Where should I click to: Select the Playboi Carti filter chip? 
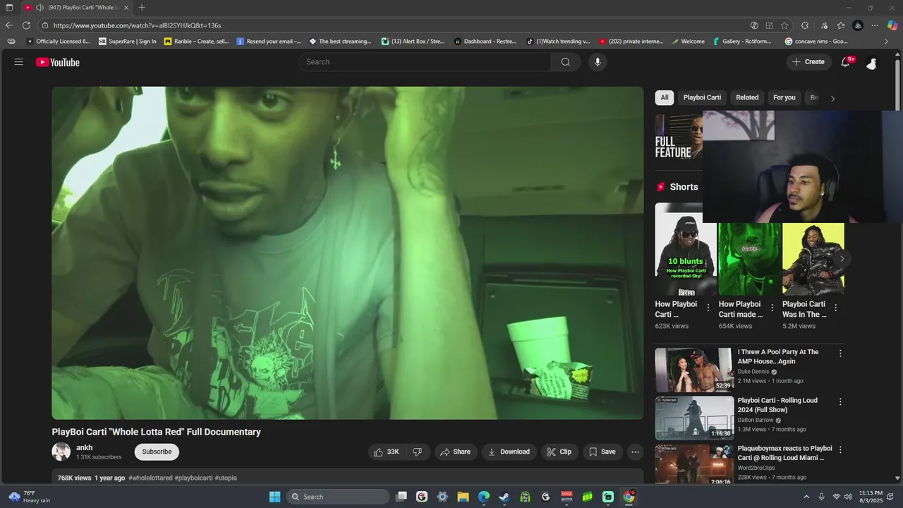702,97
